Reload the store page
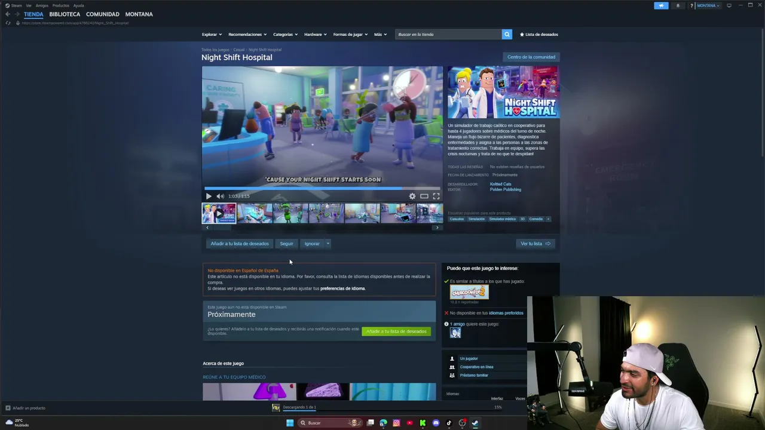Screen dimensions: 765x430 (x=8, y=23)
